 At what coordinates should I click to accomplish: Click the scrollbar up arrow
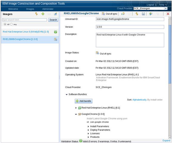[x=170, y=18]
